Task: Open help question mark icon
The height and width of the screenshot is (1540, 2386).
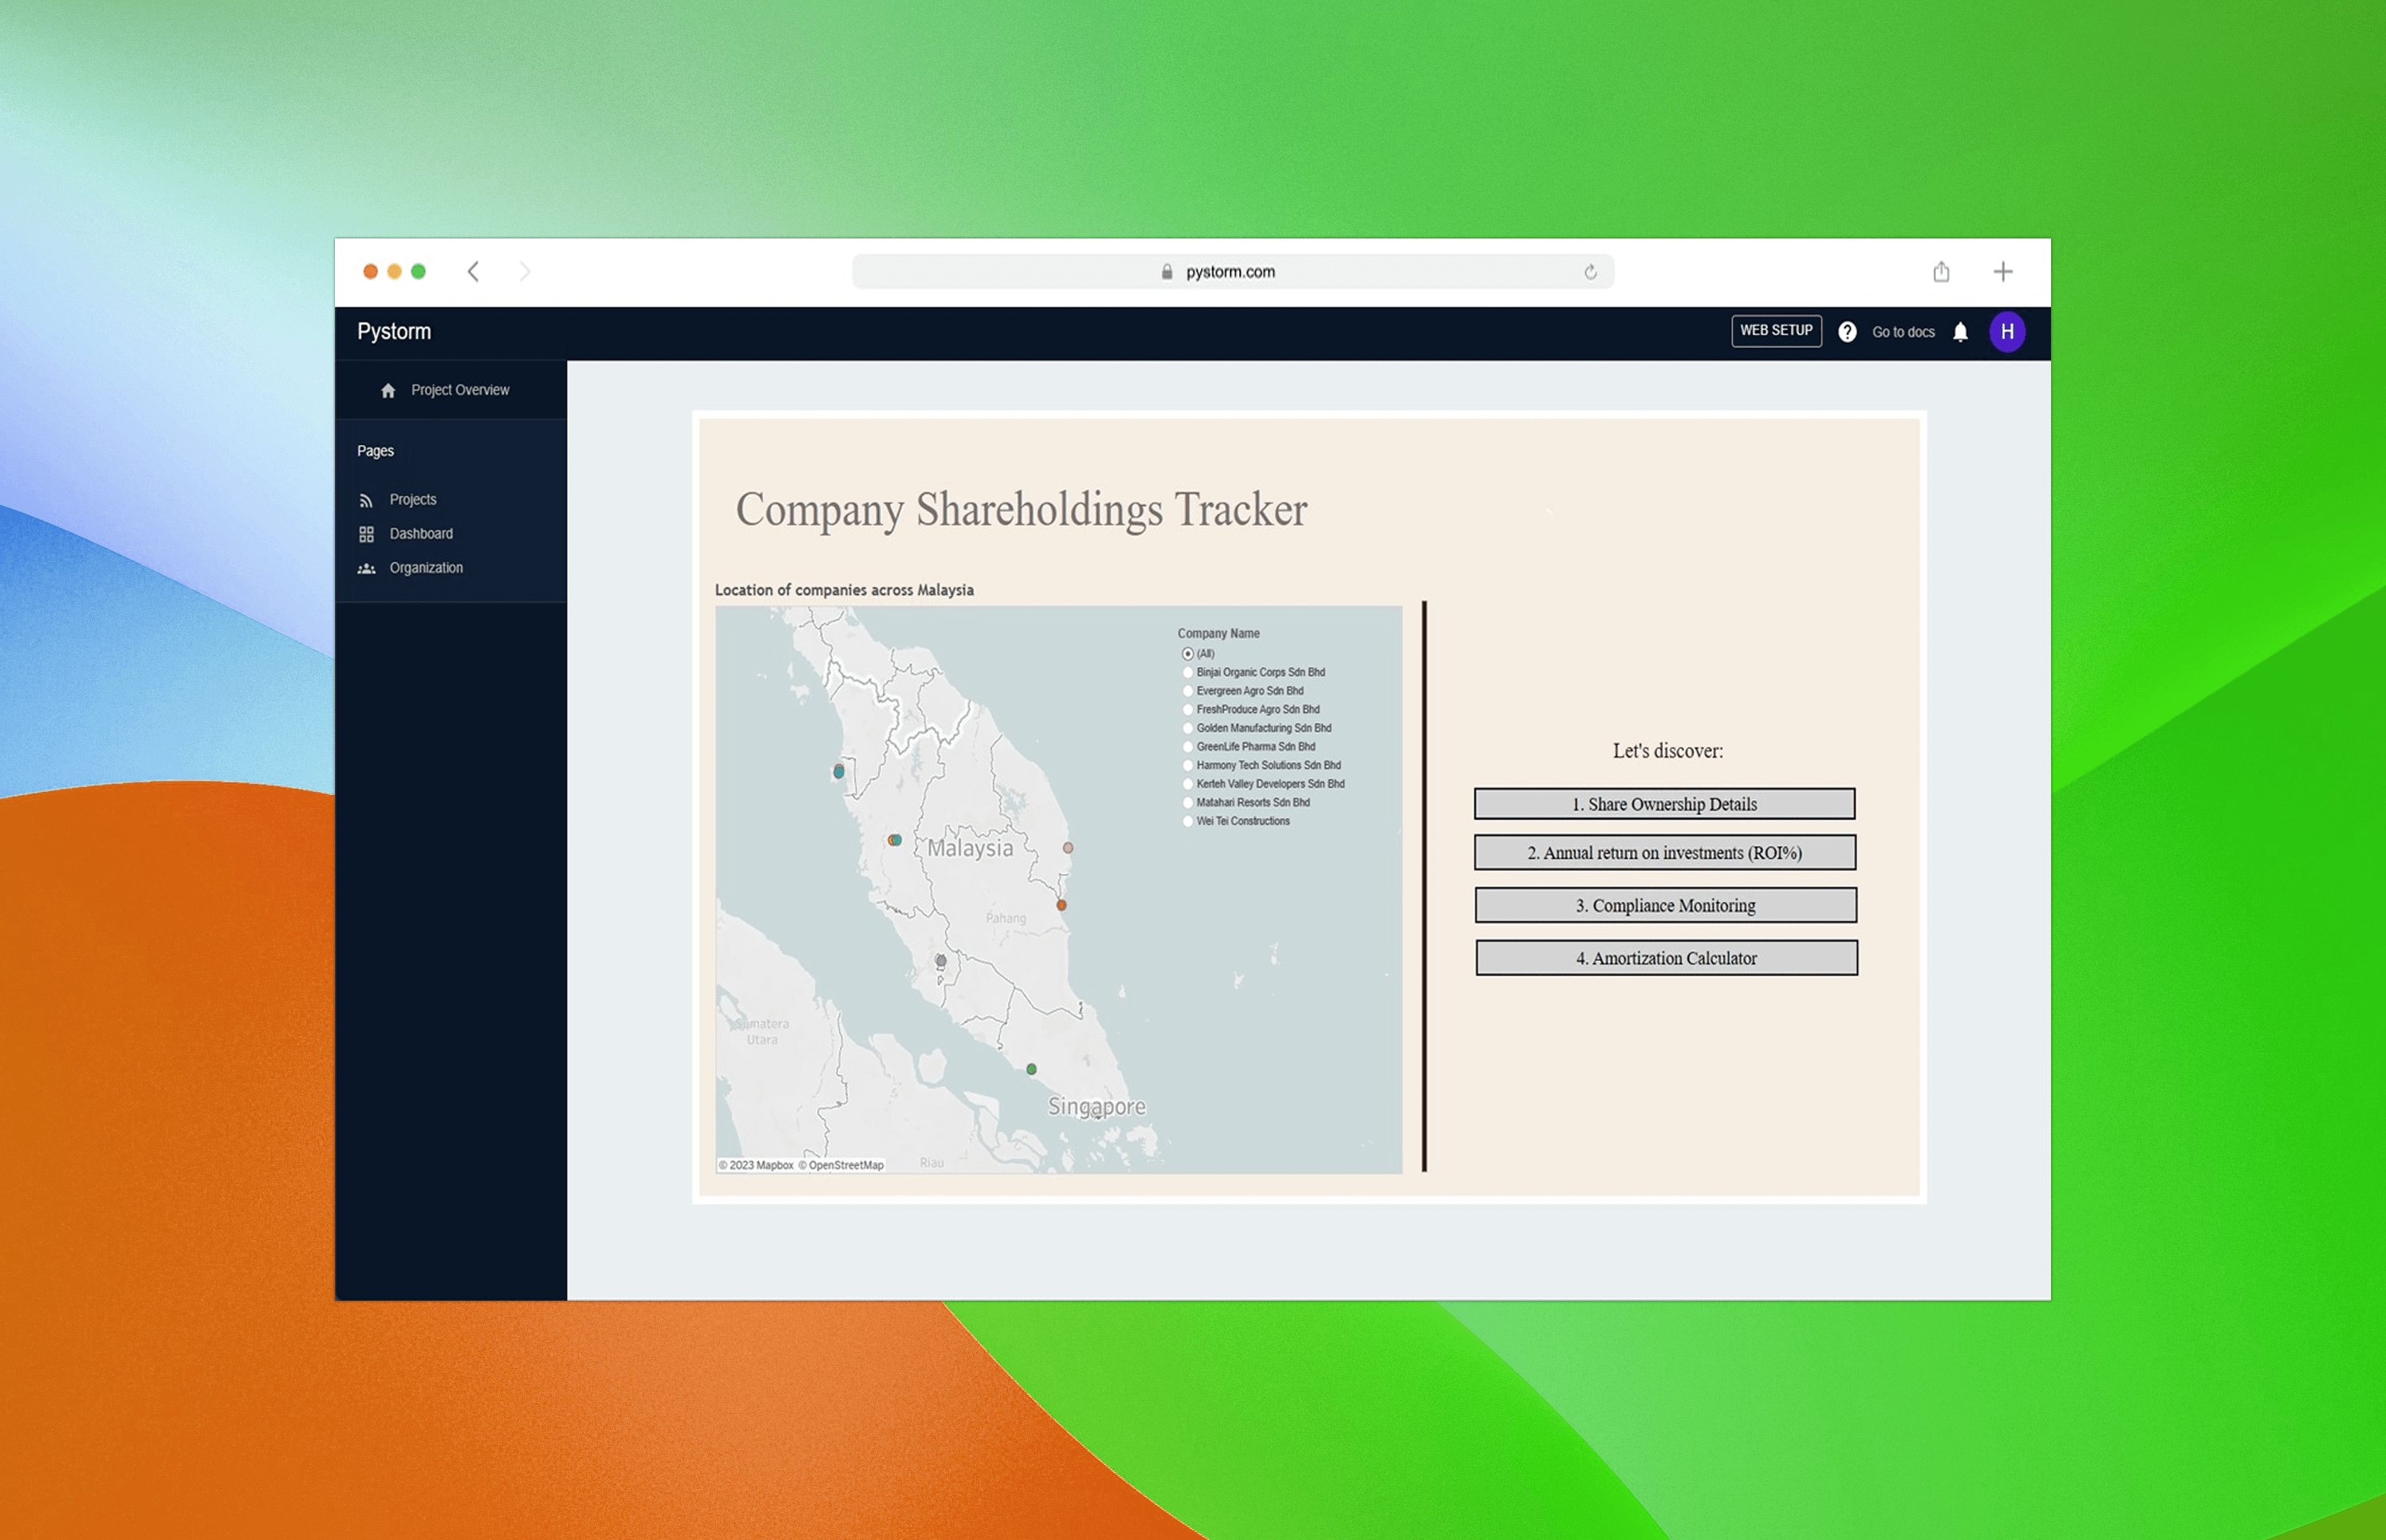Action: (x=1847, y=332)
